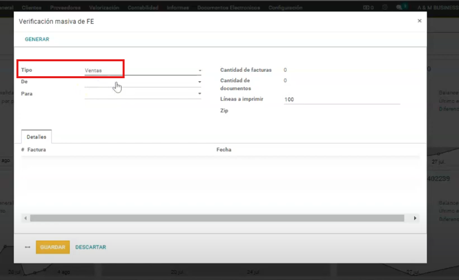459x280 pixels.
Task: Click the double-arrow icon beside Guardar
Action: pos(27,247)
